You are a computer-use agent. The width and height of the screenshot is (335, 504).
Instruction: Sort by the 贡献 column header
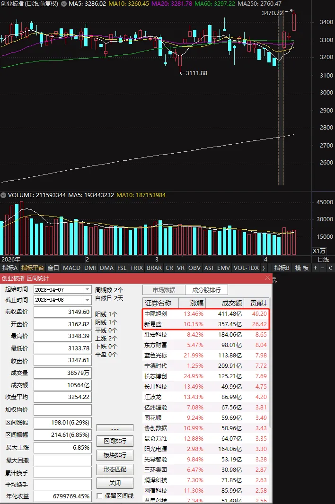pyautogui.click(x=256, y=303)
